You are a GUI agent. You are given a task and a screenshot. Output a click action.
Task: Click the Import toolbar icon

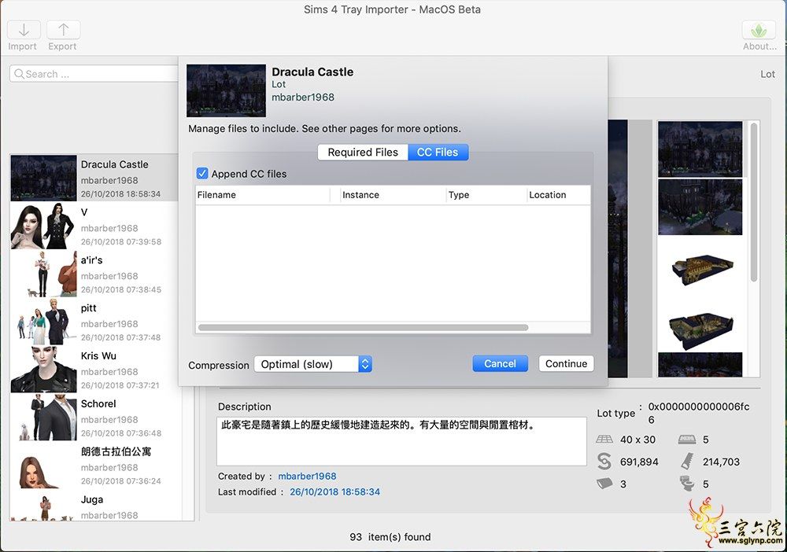24,30
